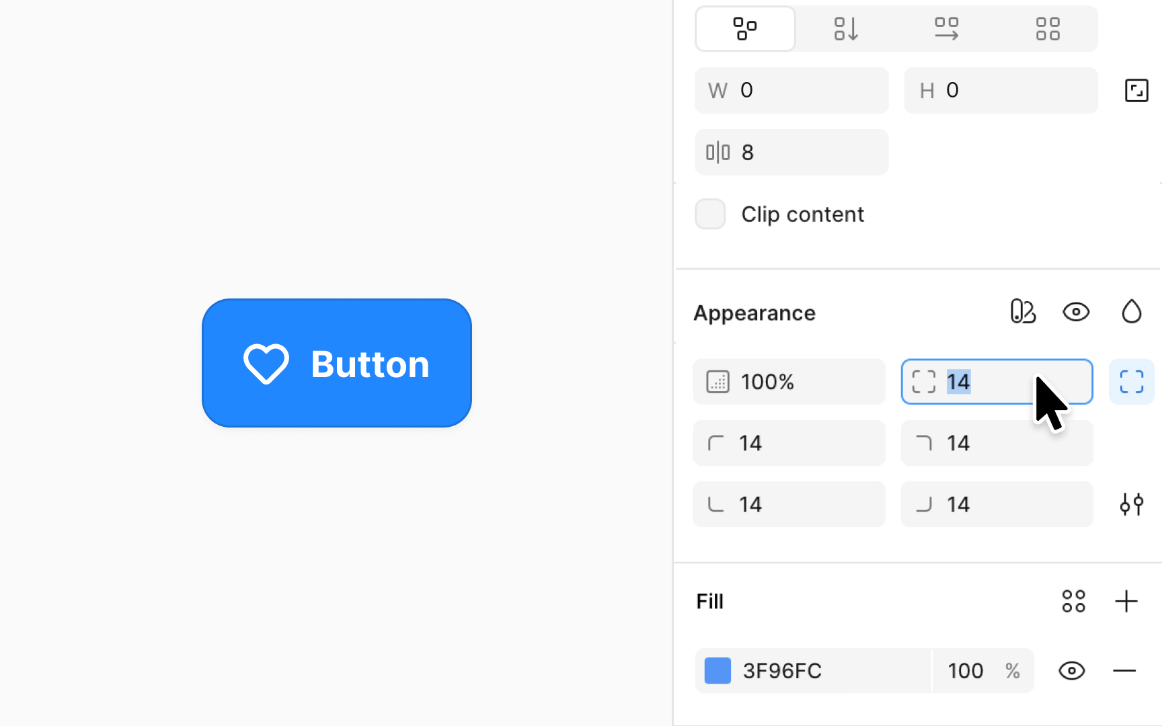The height and width of the screenshot is (726, 1162).
Task: Click the lock aspect ratio icon
Action: pyautogui.click(x=1136, y=90)
